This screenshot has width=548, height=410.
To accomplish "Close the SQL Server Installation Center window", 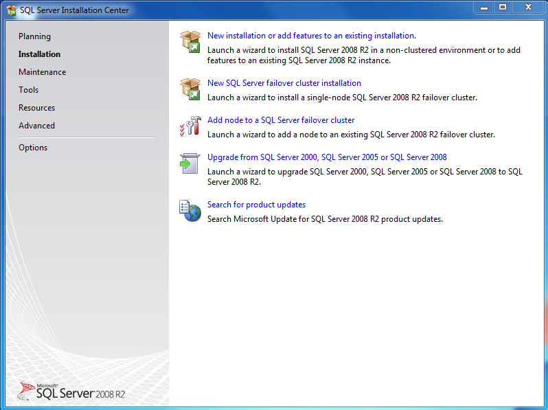I will coord(528,8).
